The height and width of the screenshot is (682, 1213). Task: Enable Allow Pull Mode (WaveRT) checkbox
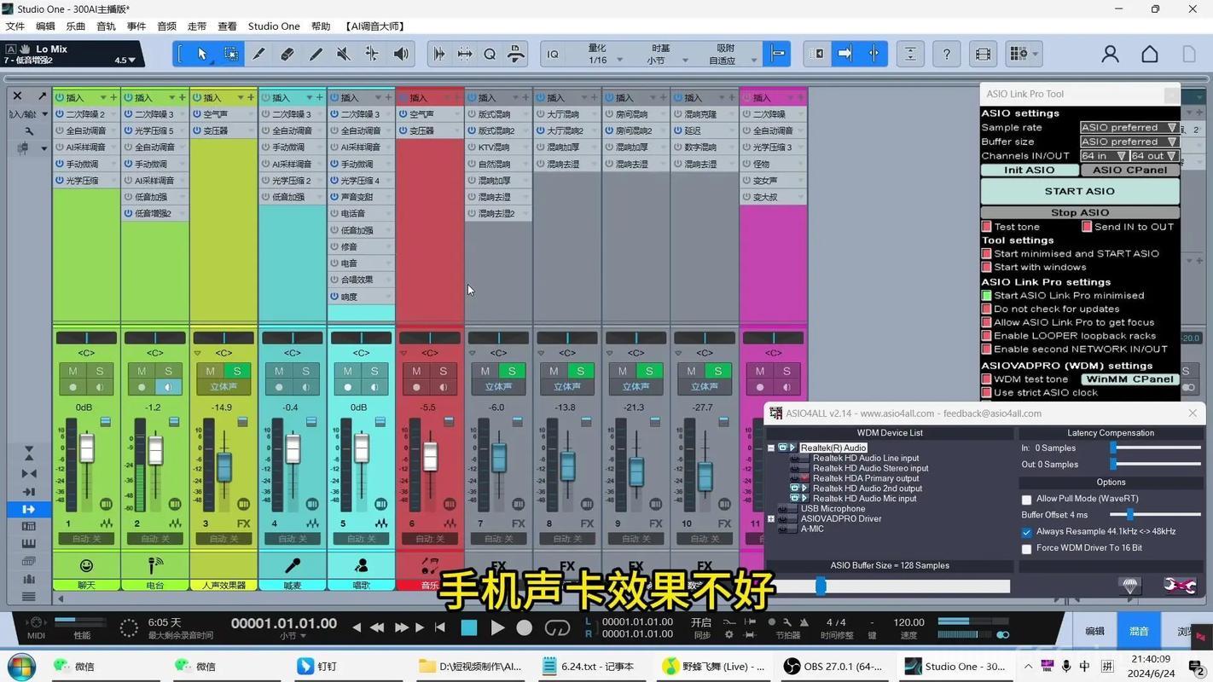(1027, 500)
